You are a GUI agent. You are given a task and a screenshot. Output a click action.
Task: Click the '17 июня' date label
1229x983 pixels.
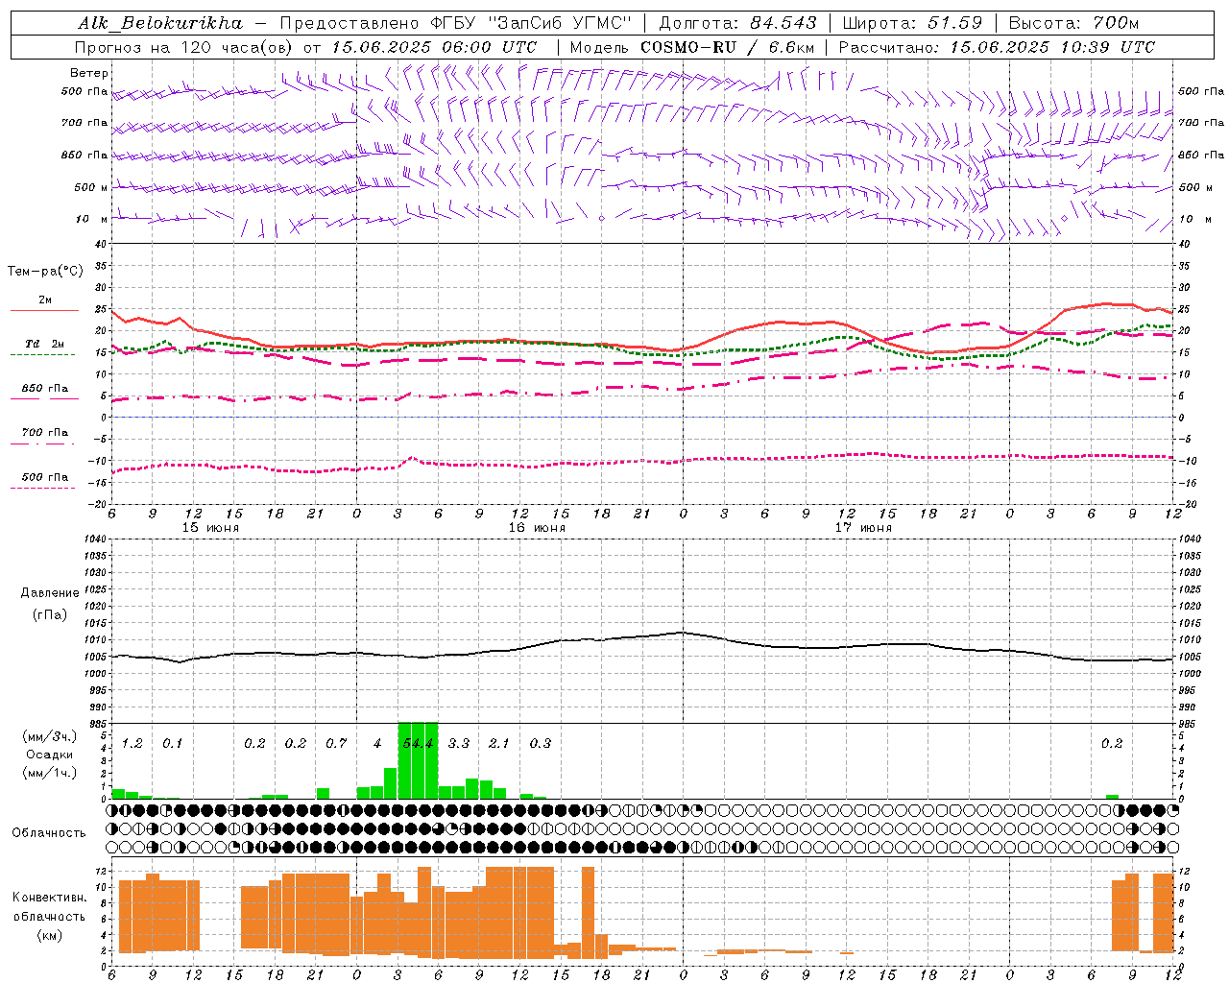(863, 528)
